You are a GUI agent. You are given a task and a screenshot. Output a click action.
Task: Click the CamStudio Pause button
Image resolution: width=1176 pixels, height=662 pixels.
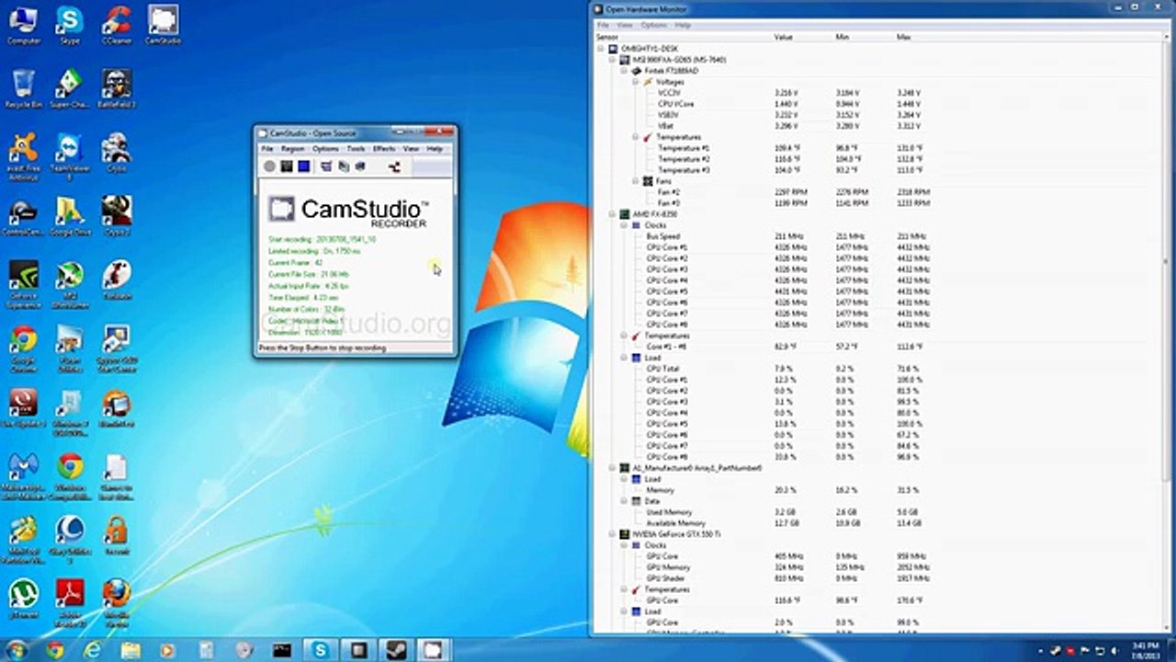[x=287, y=166]
